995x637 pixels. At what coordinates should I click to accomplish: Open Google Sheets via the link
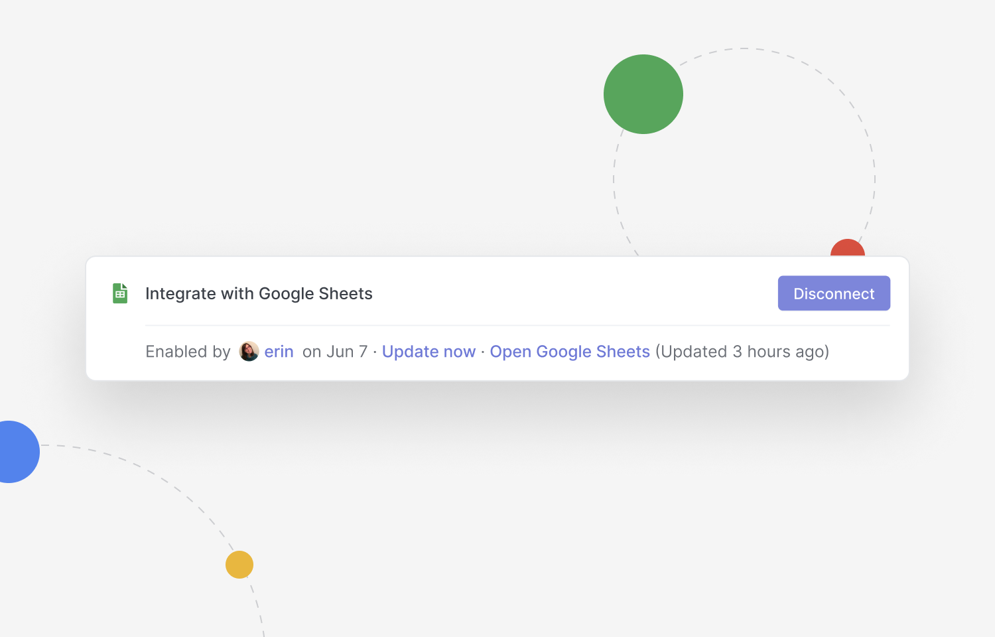pyautogui.click(x=570, y=352)
